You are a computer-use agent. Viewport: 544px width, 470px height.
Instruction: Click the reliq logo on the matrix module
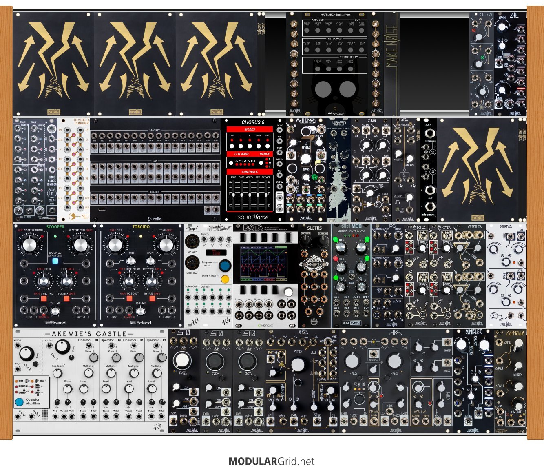pos(155,219)
